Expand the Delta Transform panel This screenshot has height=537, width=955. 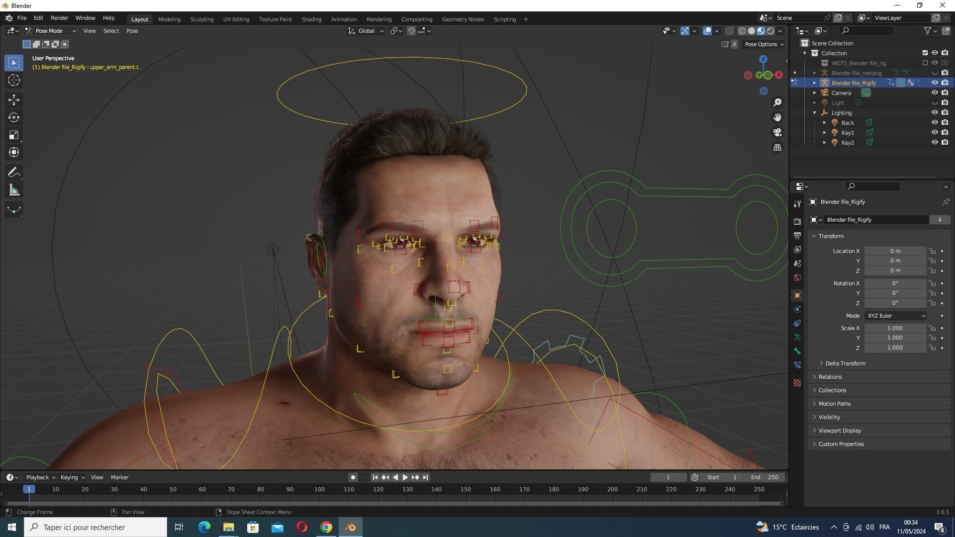(x=845, y=363)
